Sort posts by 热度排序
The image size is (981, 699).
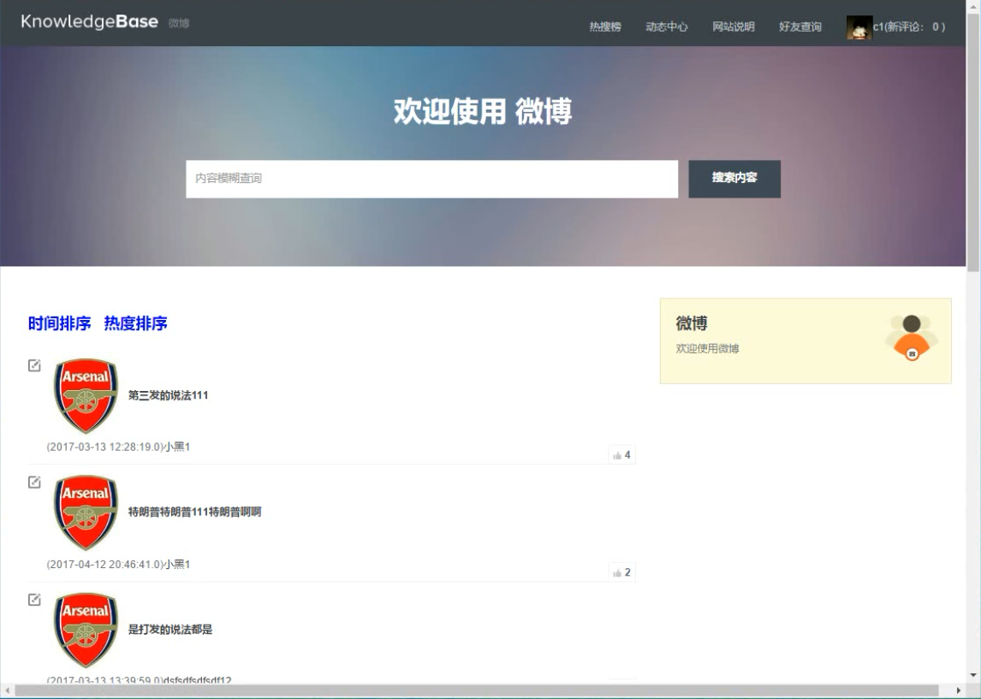pos(136,323)
